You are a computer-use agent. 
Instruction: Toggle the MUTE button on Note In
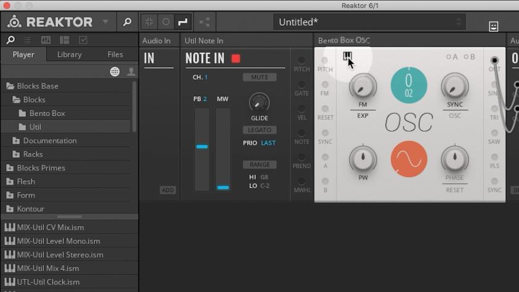coord(259,78)
